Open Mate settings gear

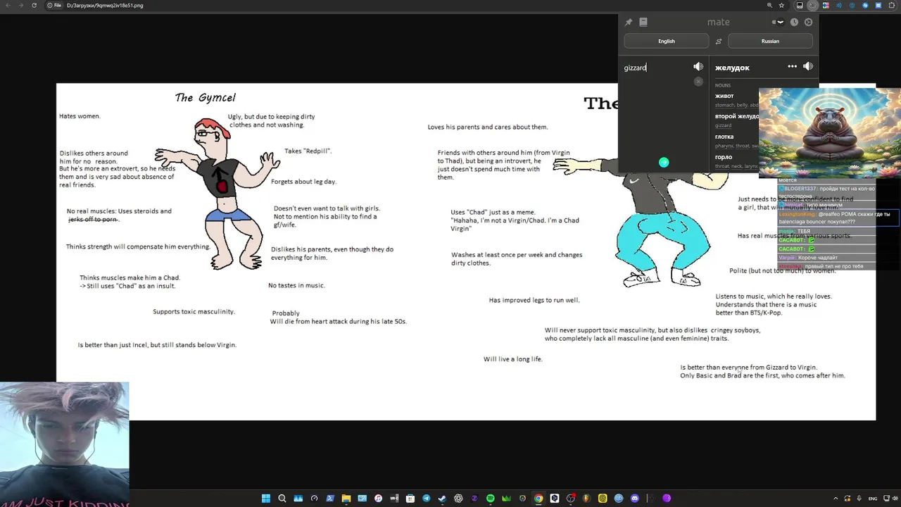[x=808, y=23]
